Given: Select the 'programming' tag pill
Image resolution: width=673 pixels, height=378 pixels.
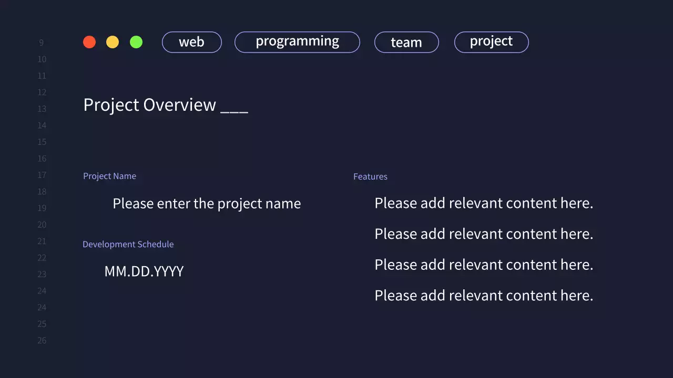Looking at the screenshot, I should pyautogui.click(x=297, y=42).
